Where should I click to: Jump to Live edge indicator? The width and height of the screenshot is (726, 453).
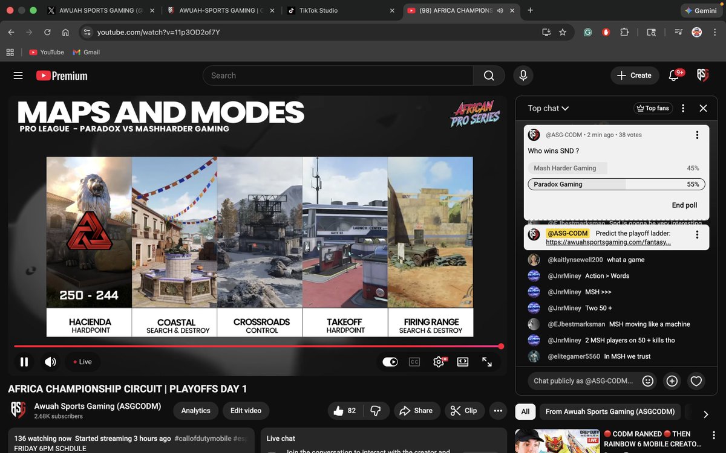(x=82, y=362)
